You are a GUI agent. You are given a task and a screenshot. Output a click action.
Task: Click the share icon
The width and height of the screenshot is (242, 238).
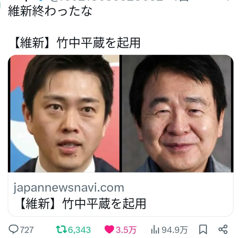223,229
